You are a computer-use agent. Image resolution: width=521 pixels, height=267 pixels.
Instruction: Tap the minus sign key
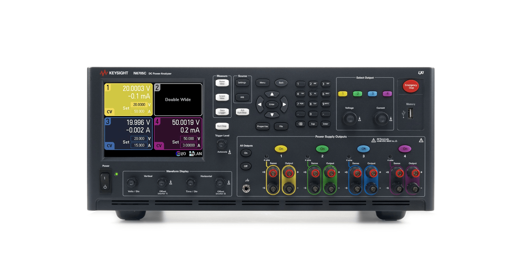click(x=326, y=114)
